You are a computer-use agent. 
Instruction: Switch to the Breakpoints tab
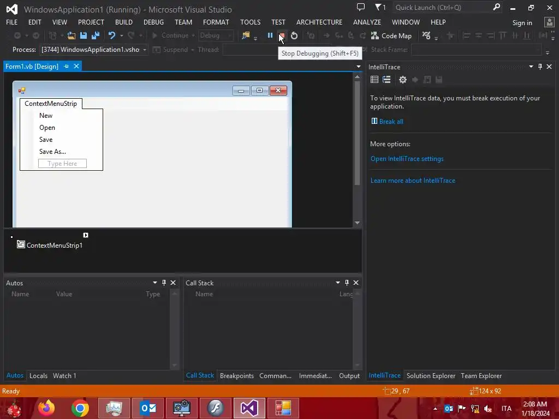[237, 375]
